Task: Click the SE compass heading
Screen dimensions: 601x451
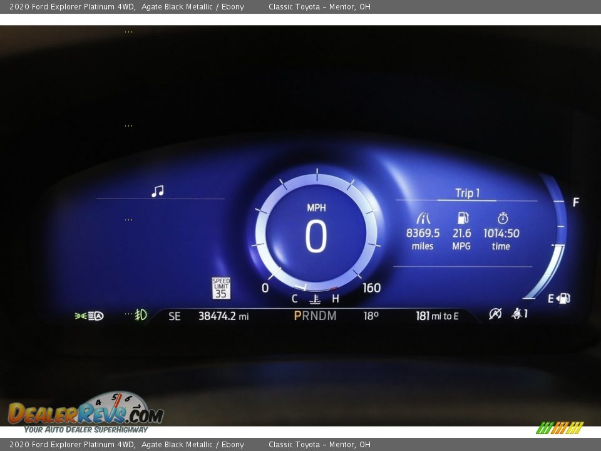Action: [175, 316]
